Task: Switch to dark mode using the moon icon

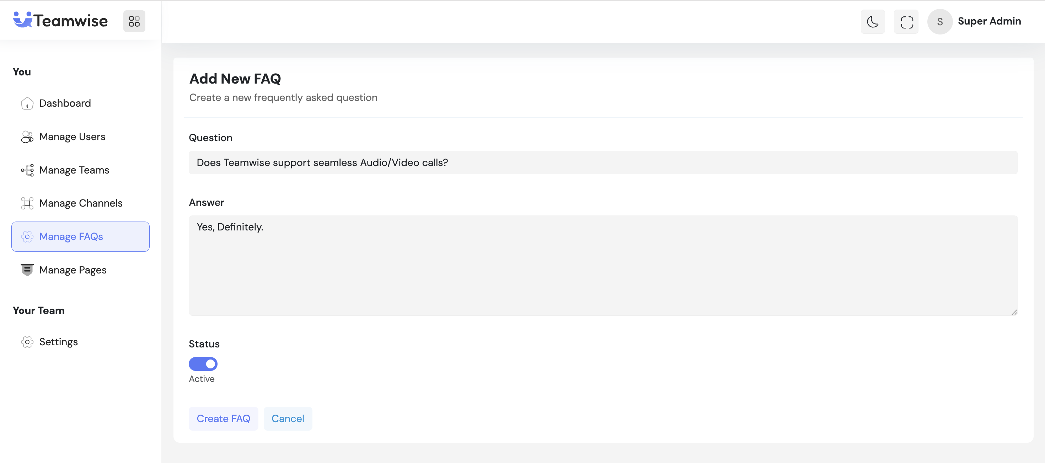Action: point(873,21)
